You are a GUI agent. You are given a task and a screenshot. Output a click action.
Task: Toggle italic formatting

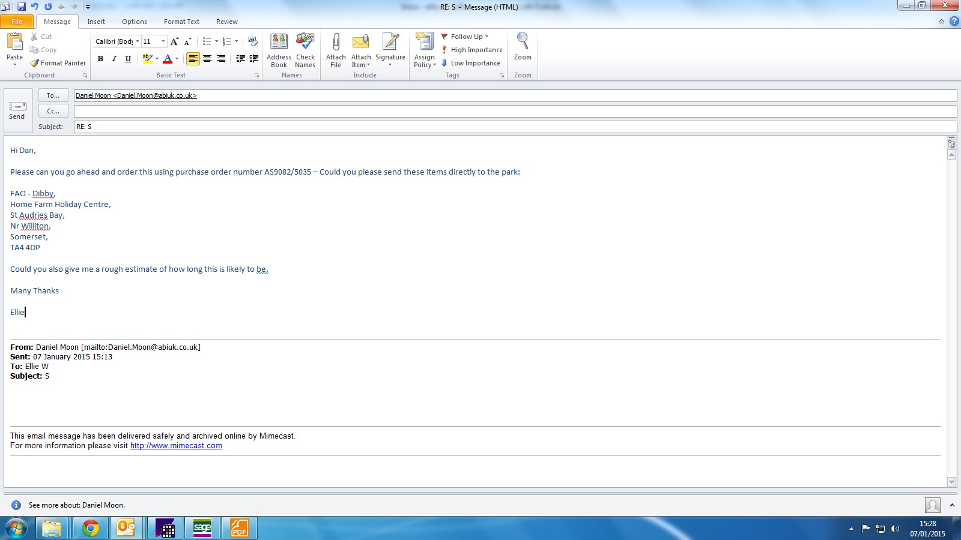click(x=114, y=59)
